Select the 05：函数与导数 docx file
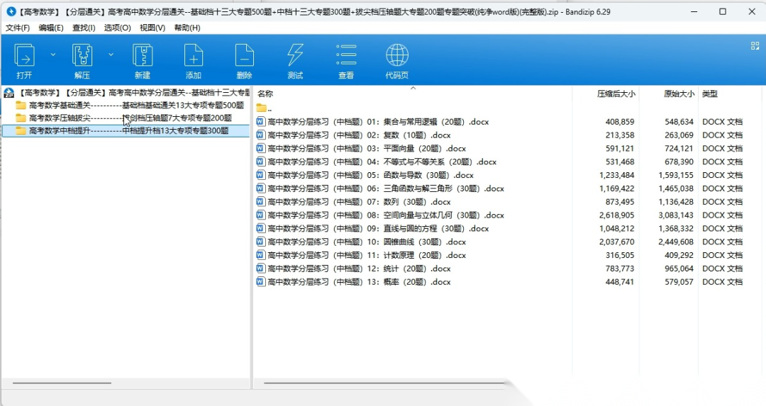This screenshot has height=406, width=766. (x=370, y=175)
